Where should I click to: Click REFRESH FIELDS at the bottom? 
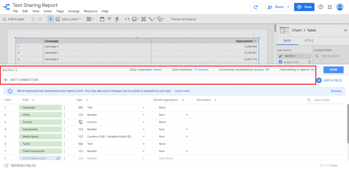click(x=20, y=166)
